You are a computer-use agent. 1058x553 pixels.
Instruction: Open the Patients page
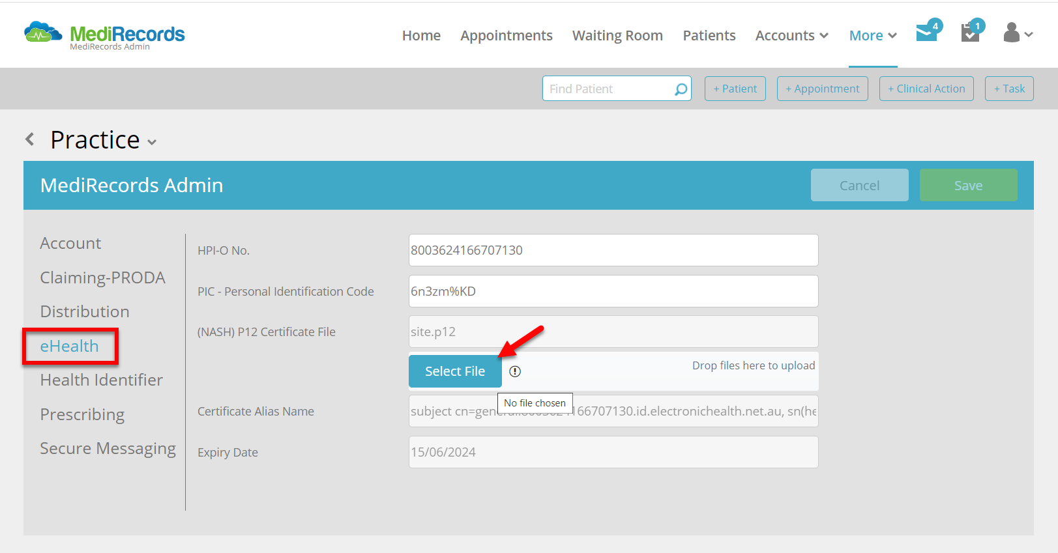click(x=709, y=36)
